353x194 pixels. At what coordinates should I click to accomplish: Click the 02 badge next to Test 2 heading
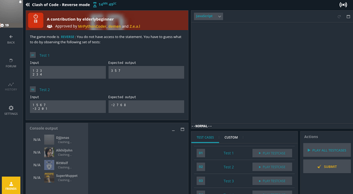point(33,89)
